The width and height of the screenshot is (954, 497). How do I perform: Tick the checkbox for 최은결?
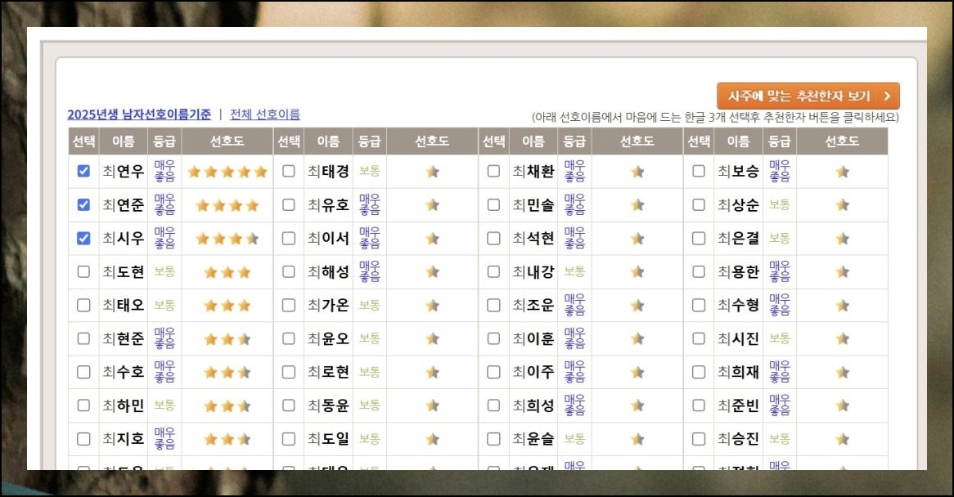699,238
